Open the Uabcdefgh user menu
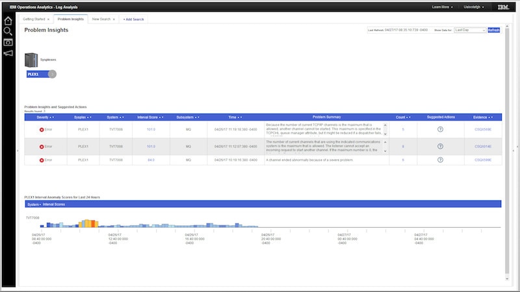Viewport: 520px width, 292px height. (x=474, y=7)
